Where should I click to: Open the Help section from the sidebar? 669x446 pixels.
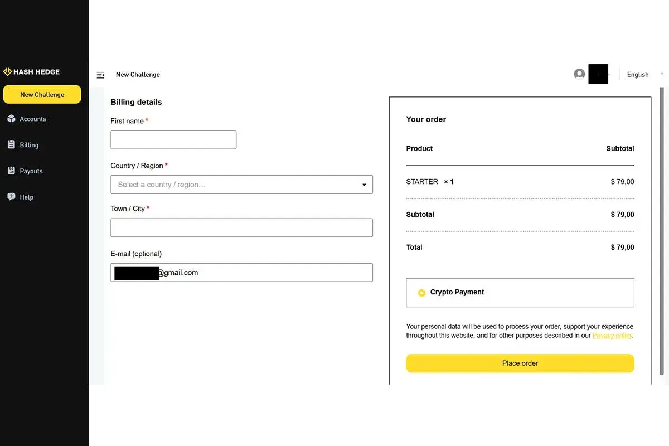tap(26, 197)
